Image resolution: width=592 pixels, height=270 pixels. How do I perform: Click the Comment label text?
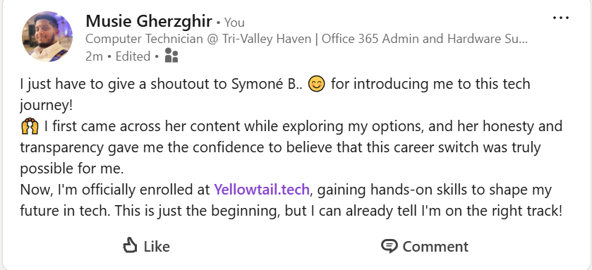pyautogui.click(x=435, y=247)
